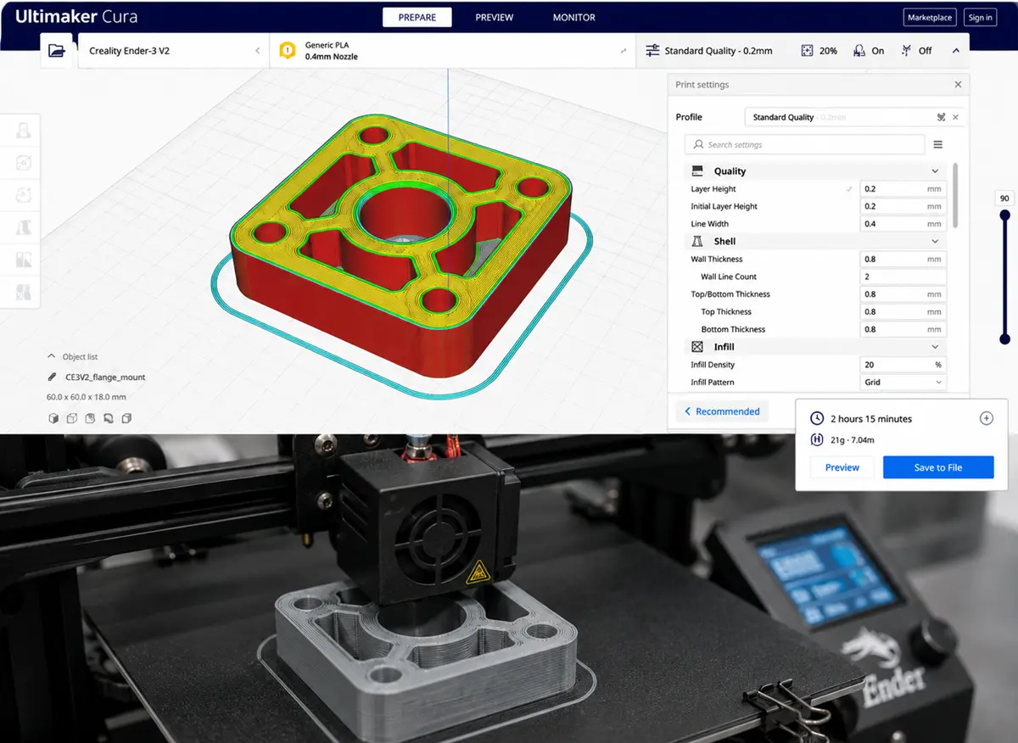
Task: Open Creality Ender-3 V2 printer selector
Action: click(x=173, y=51)
